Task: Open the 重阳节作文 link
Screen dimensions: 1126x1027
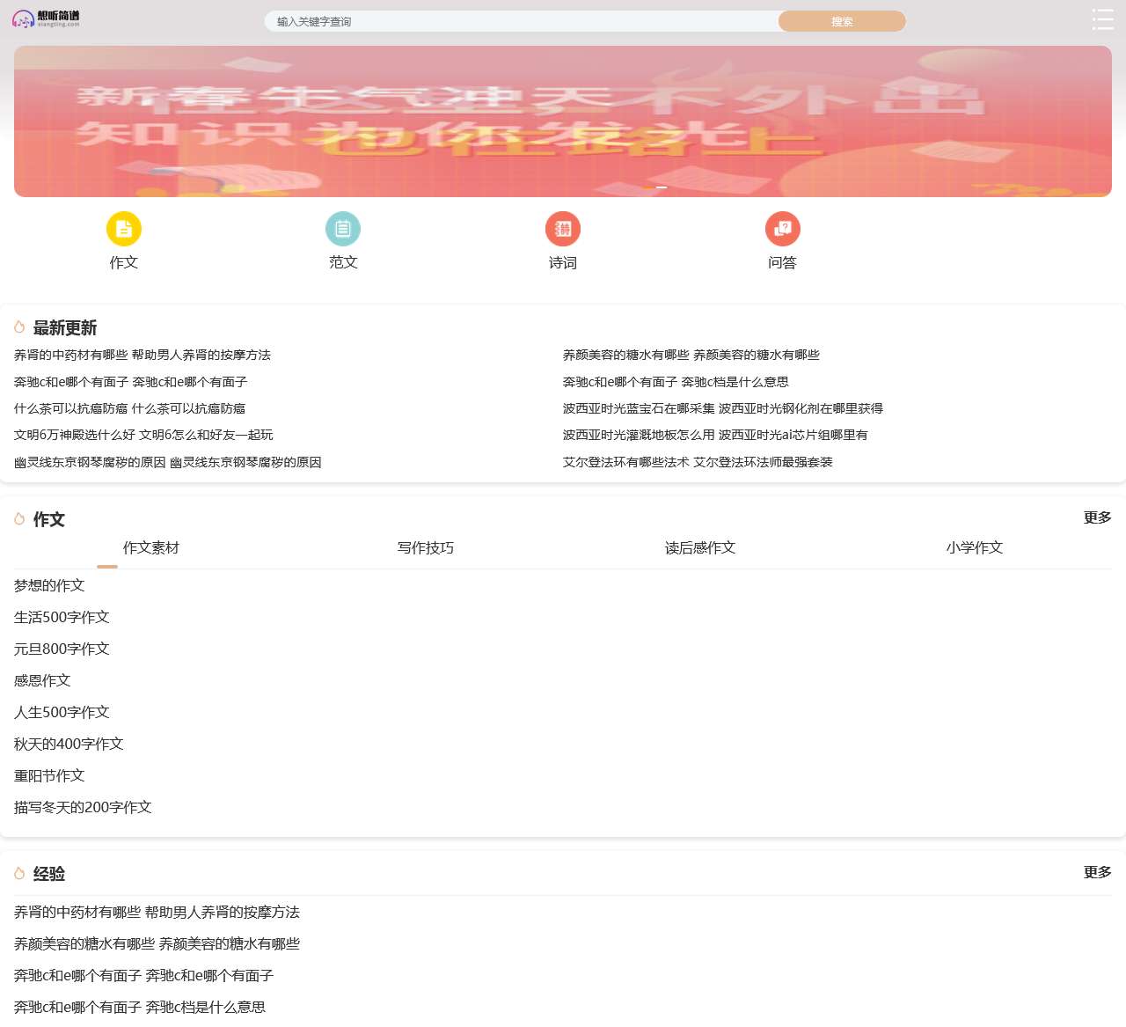Action: point(48,775)
